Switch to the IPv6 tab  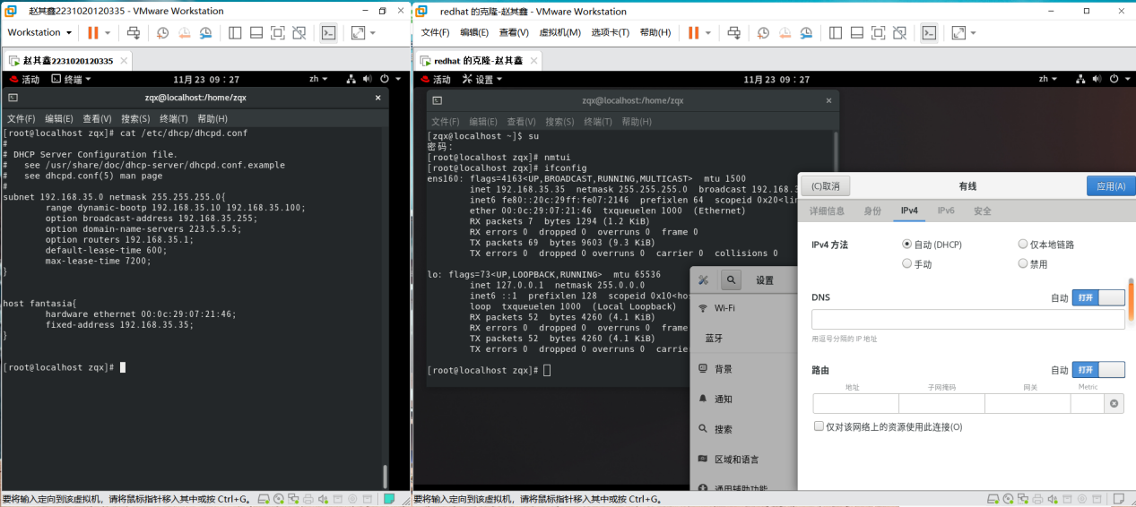coord(946,211)
